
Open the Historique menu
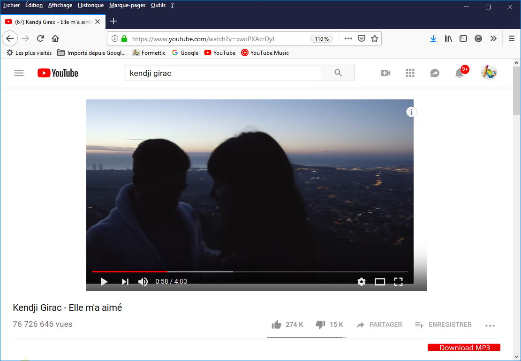click(x=91, y=5)
